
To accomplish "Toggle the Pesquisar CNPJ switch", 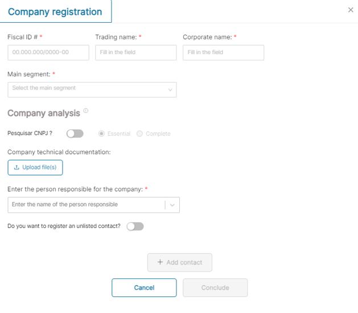I will point(75,133).
